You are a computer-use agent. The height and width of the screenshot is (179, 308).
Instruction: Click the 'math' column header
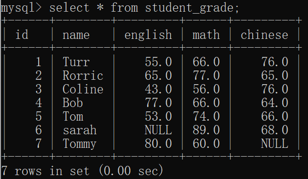(206, 35)
